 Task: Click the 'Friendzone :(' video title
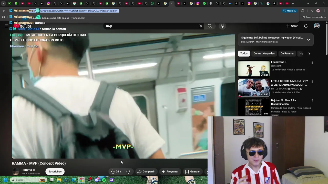pyautogui.click(x=279, y=62)
